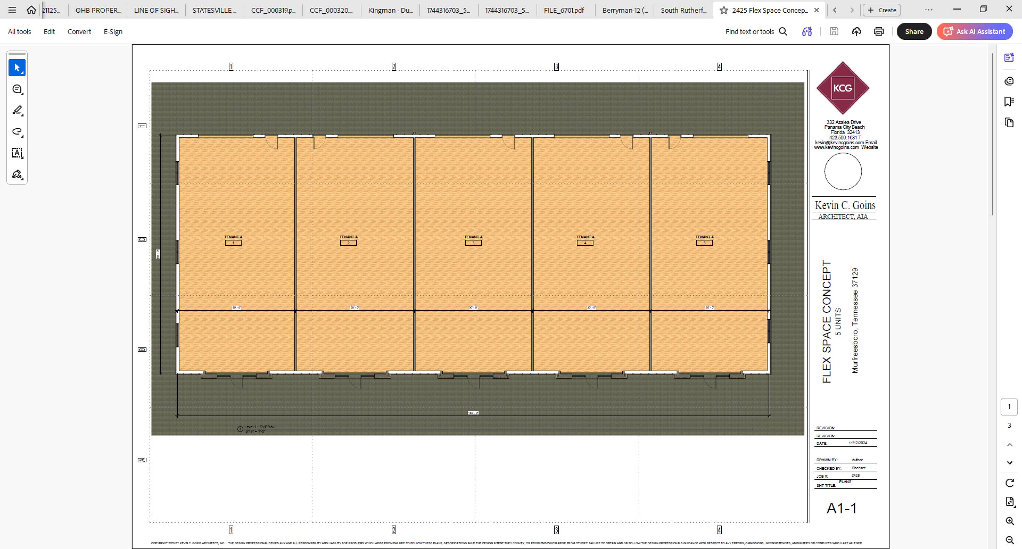Image resolution: width=1022 pixels, height=549 pixels.
Task: Click the page number input box
Action: click(x=1009, y=407)
